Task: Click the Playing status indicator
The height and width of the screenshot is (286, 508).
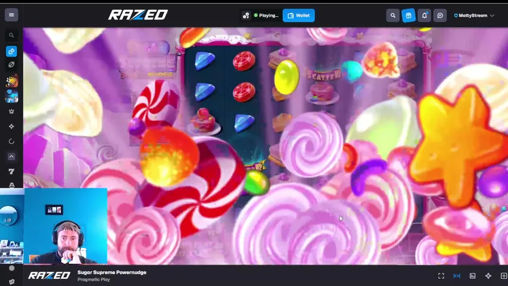Action: (266, 15)
